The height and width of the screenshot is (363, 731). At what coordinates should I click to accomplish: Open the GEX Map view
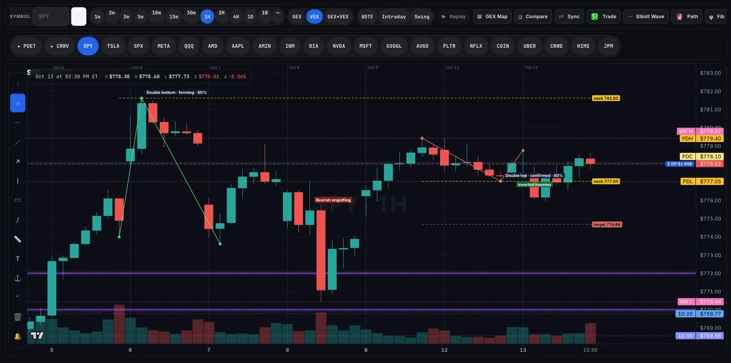[492, 17]
